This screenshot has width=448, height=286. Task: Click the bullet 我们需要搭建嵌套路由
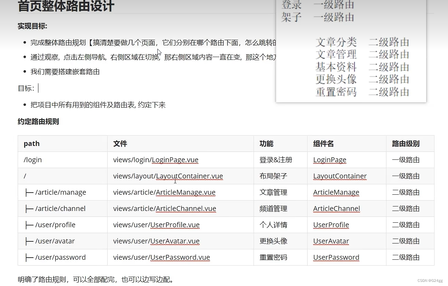65,72
